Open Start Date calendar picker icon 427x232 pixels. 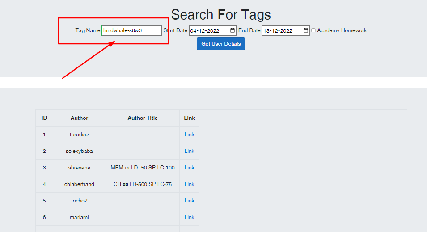[233, 30]
